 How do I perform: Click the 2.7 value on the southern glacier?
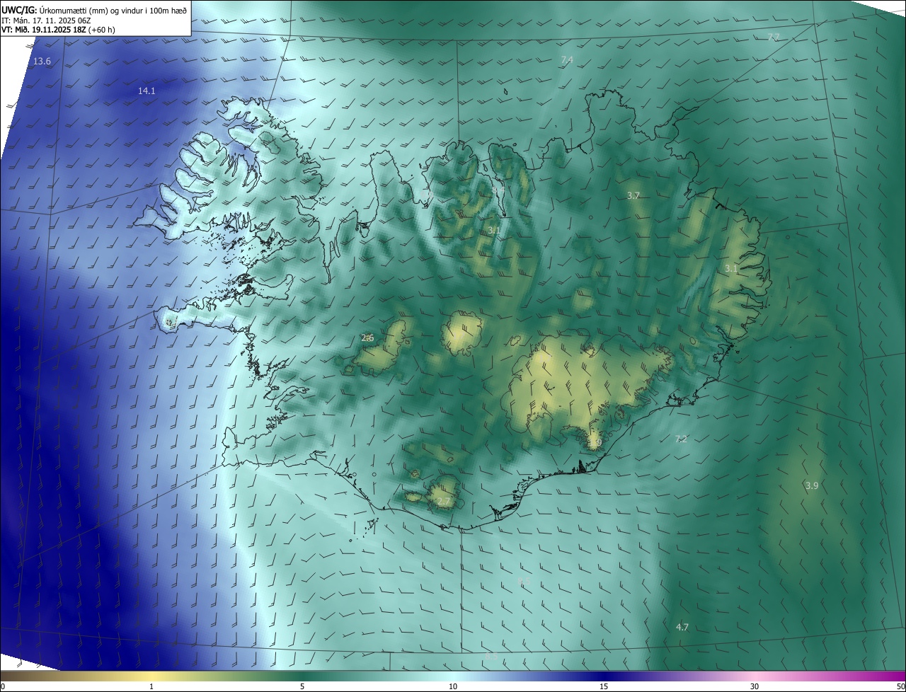(444, 502)
